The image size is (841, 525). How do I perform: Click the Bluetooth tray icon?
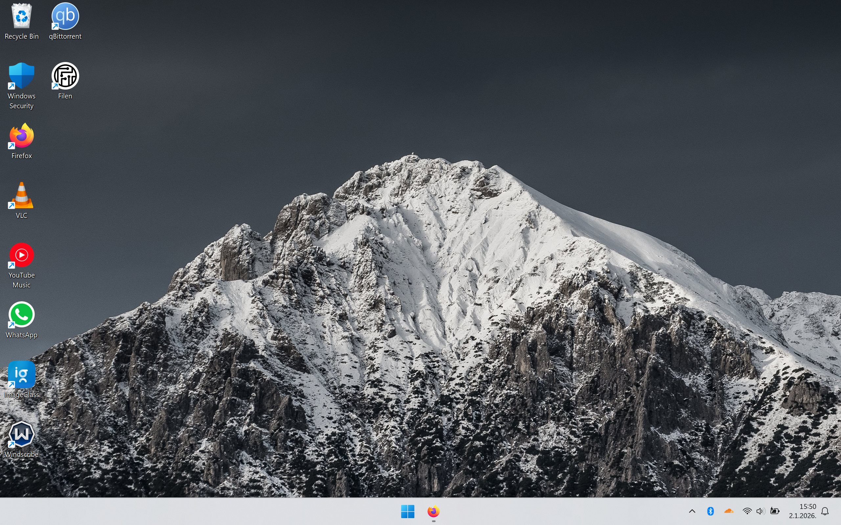[x=710, y=511]
